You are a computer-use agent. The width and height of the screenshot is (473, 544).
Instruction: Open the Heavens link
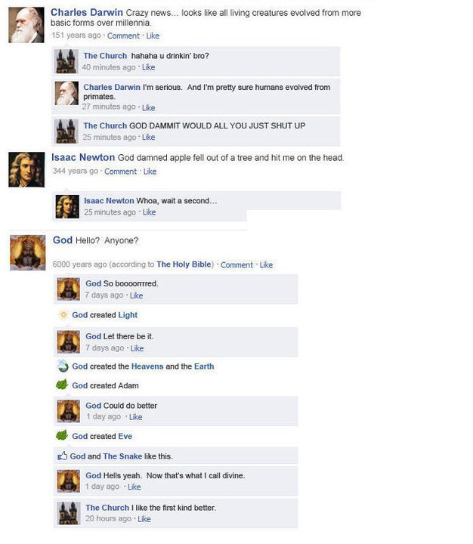point(147,366)
